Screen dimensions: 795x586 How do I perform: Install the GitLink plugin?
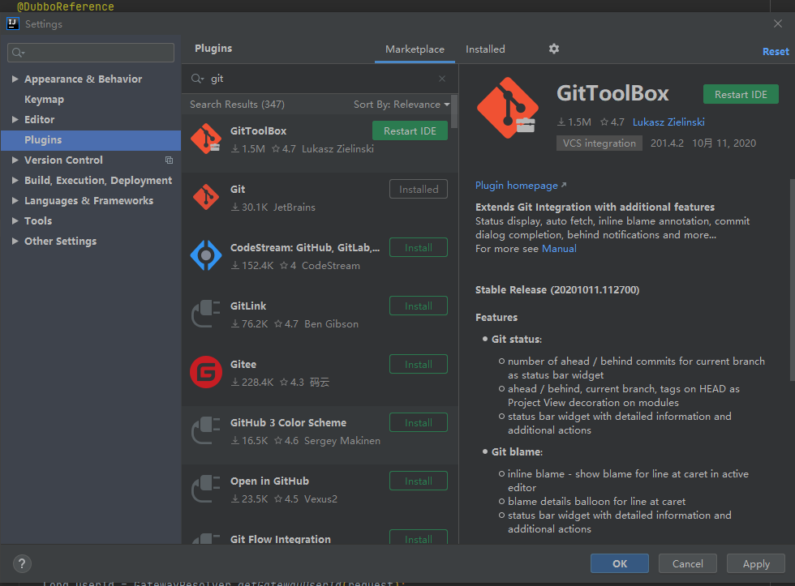[419, 306]
